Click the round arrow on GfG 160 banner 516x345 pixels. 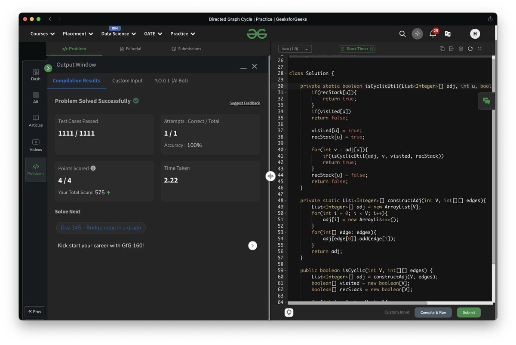[252, 246]
